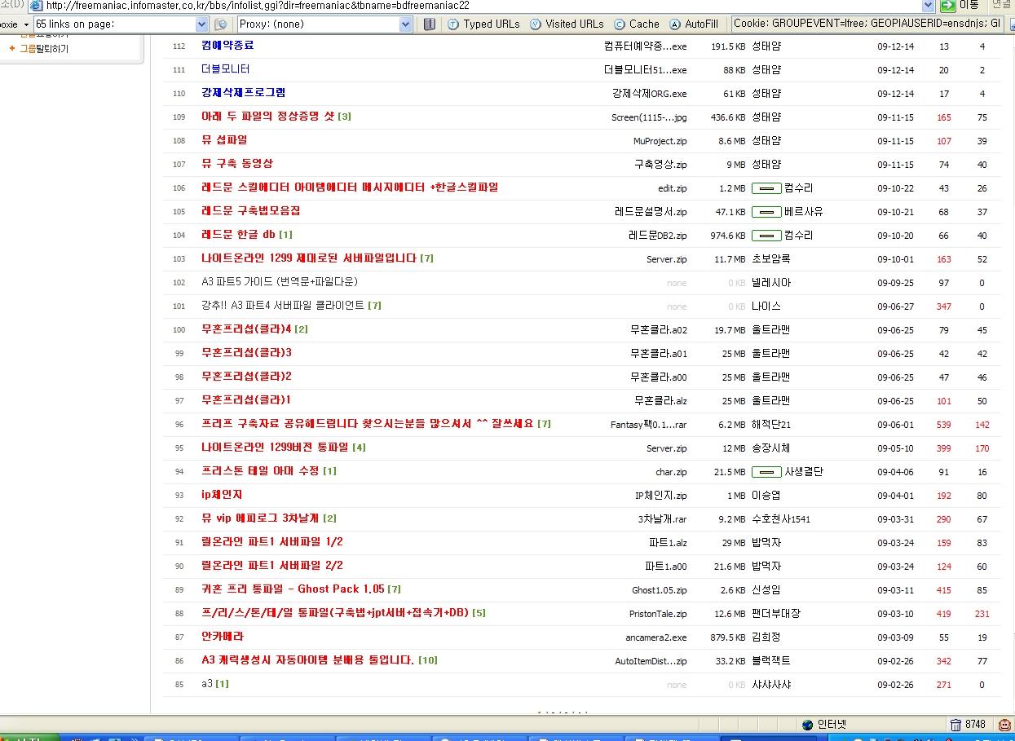Click the book icon beside Proxy dropdown
The width and height of the screenshot is (1015, 741).
point(430,24)
